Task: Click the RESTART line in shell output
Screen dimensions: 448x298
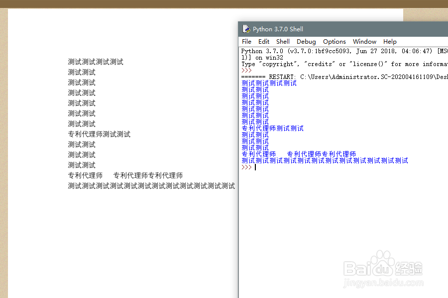Action: tap(344, 77)
